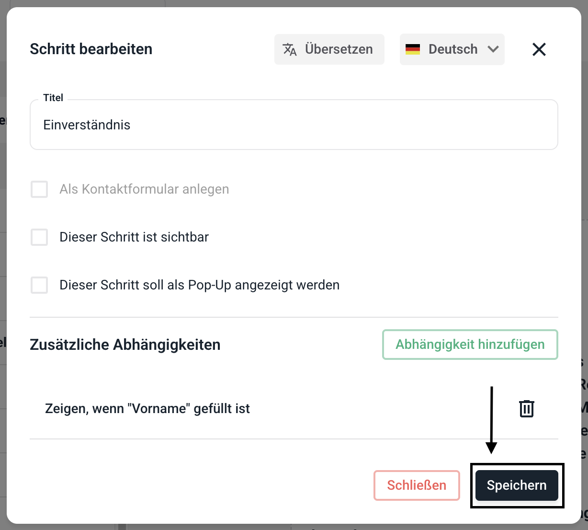
Task: Enable the "Dieser Schritt ist sichtbar" checkbox
Action: point(39,237)
